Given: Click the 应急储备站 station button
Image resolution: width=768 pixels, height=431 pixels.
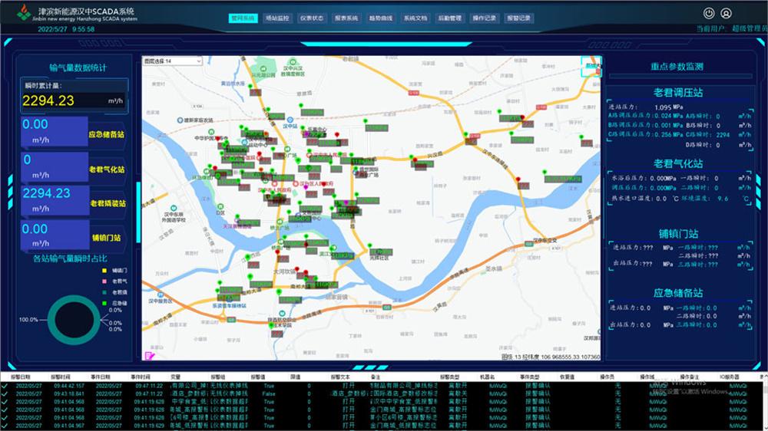Looking at the screenshot, I should (106, 134).
